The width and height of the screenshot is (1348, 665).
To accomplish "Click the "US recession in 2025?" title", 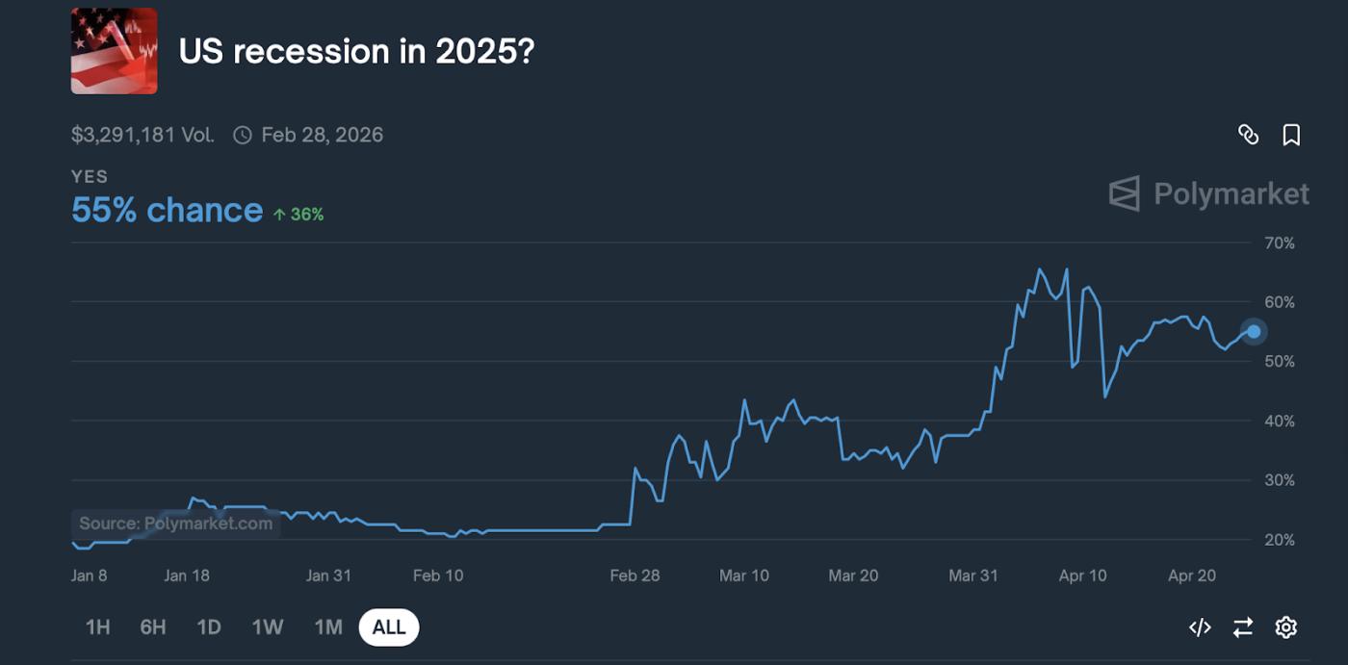I will 356,51.
